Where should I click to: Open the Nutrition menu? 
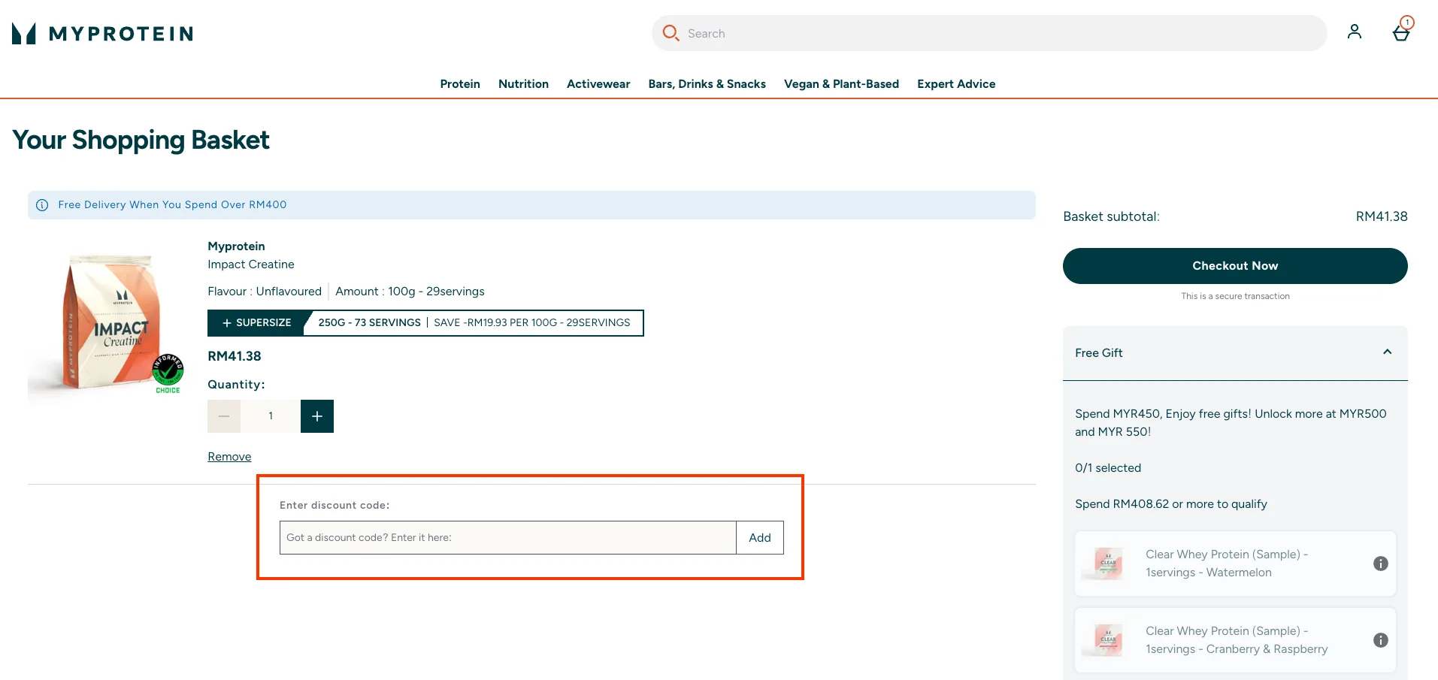[523, 84]
